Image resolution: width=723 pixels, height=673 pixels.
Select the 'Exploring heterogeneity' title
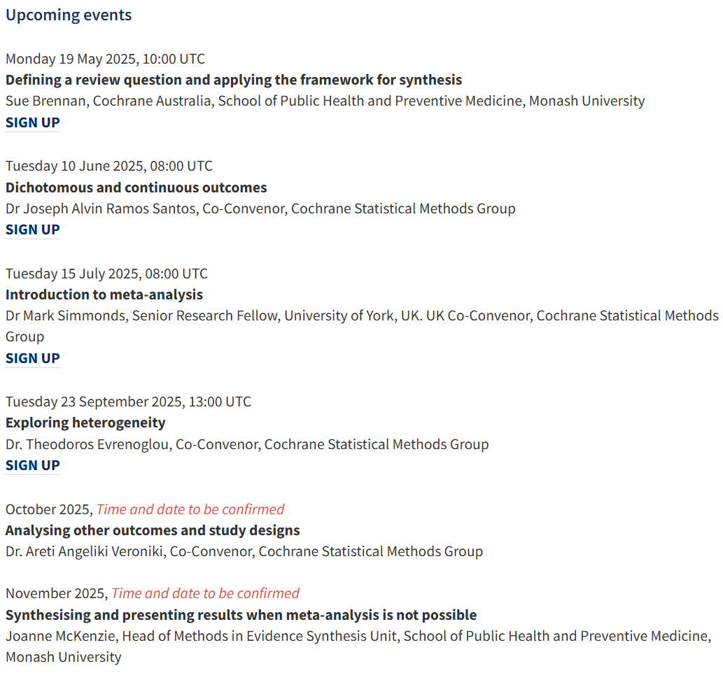[85, 423]
